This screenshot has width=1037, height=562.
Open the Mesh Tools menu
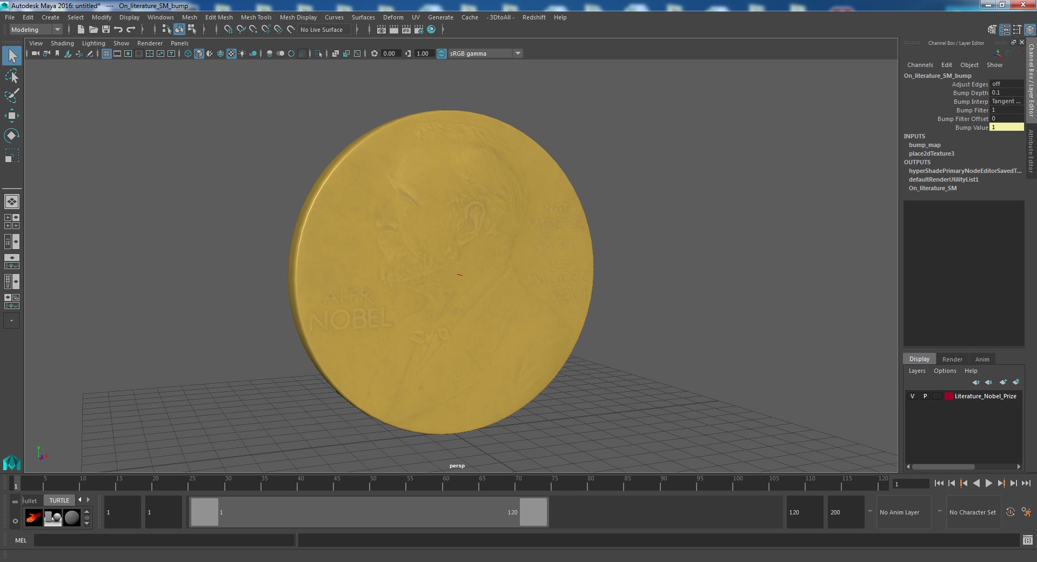click(256, 17)
